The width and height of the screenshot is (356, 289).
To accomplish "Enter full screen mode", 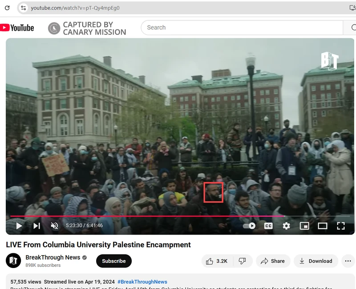I will pos(340,226).
